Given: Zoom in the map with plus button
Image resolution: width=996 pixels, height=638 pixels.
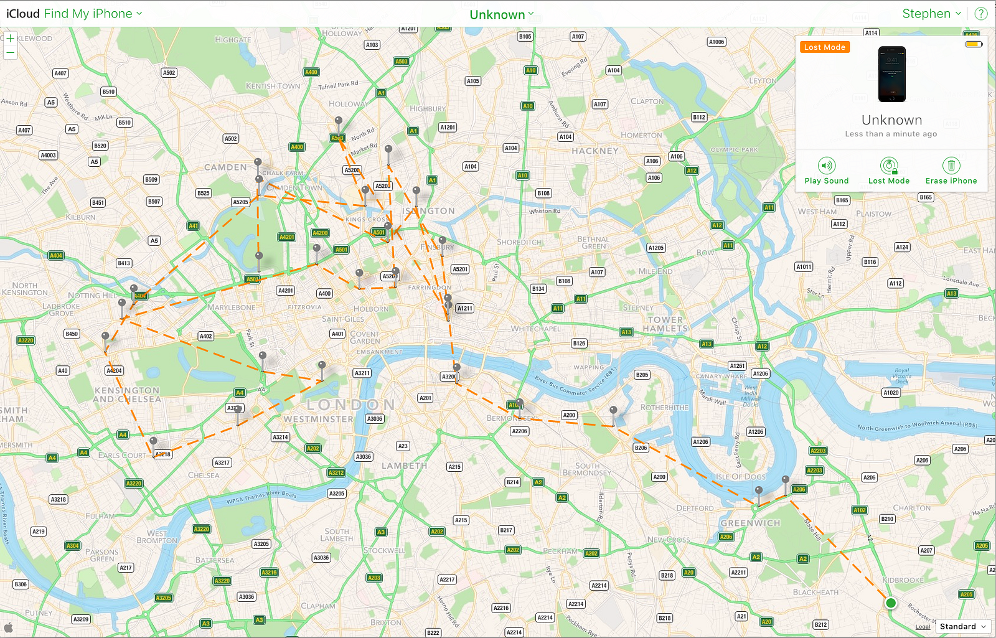Looking at the screenshot, I should [11, 39].
